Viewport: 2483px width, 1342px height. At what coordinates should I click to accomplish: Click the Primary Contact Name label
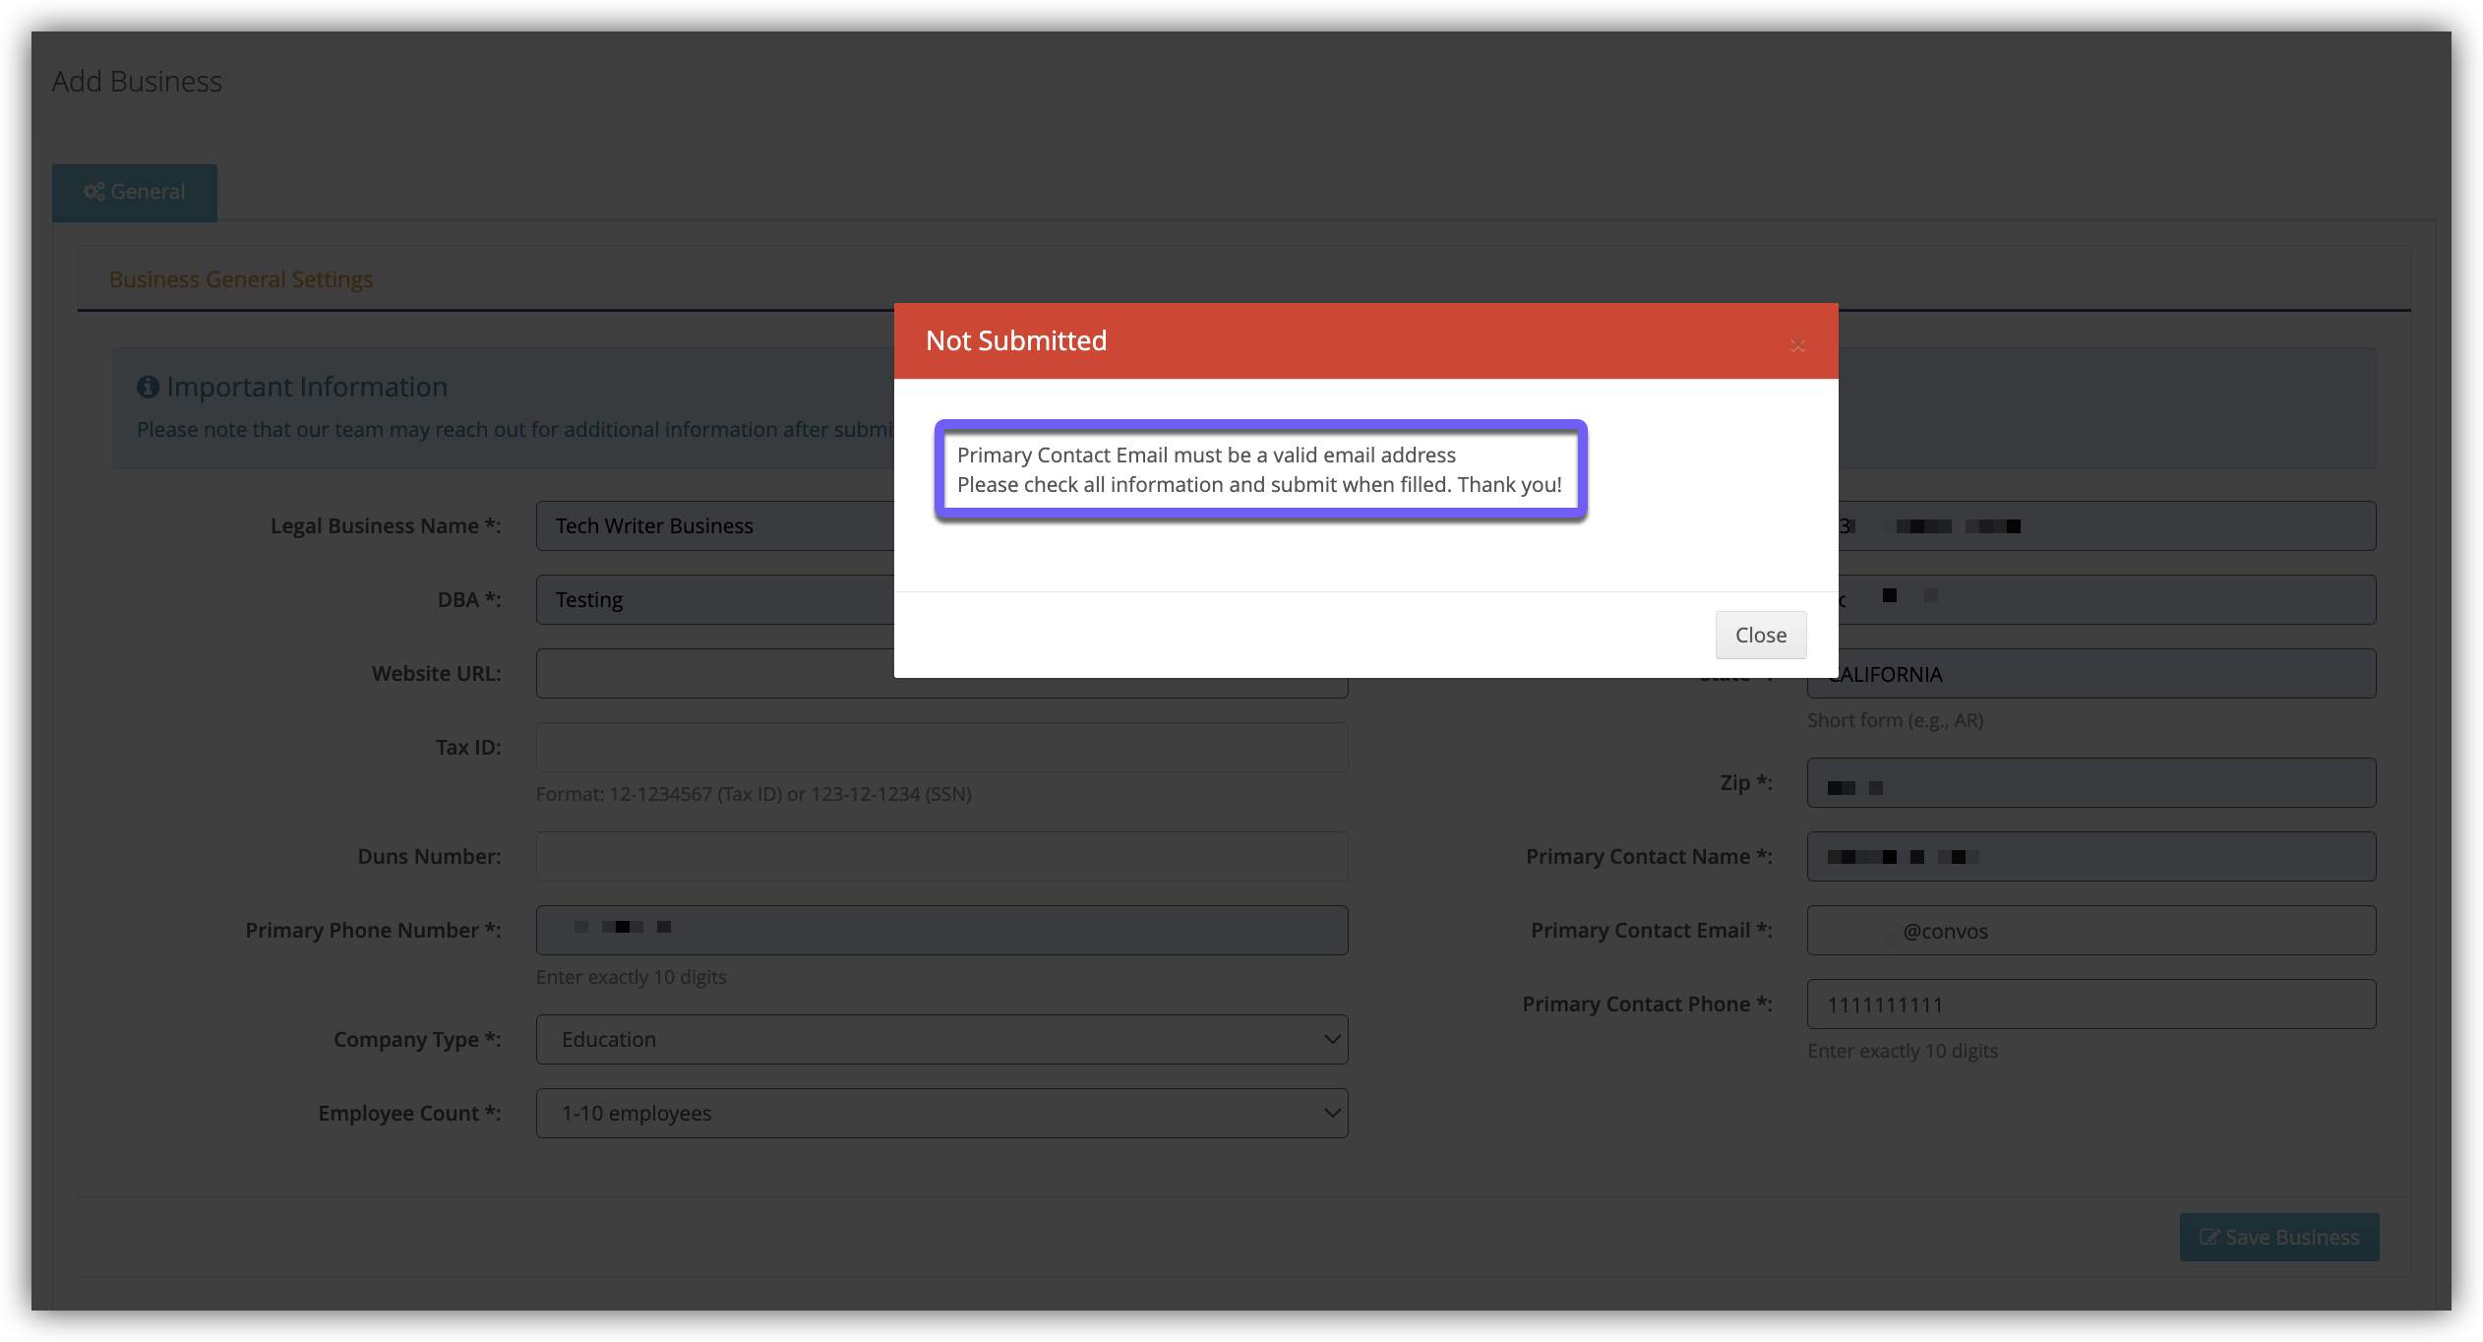coord(1649,856)
